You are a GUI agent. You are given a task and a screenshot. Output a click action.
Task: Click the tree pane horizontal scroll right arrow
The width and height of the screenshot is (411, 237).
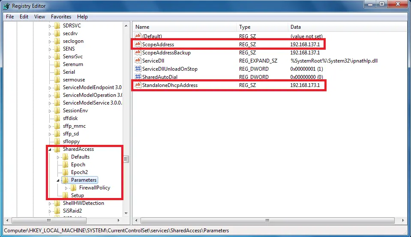118,220
